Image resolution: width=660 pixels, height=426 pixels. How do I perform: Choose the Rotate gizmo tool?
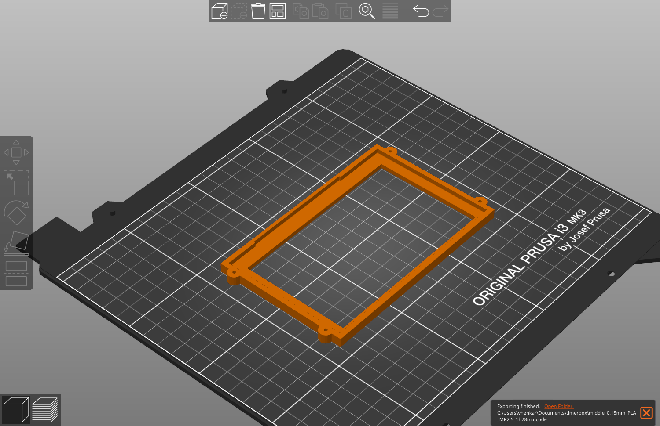16,213
